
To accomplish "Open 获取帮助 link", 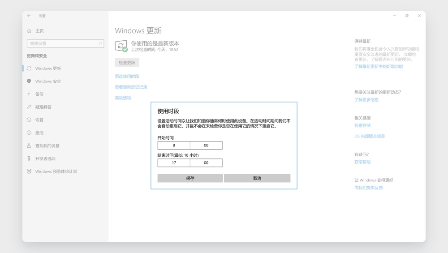I will coord(362,162).
